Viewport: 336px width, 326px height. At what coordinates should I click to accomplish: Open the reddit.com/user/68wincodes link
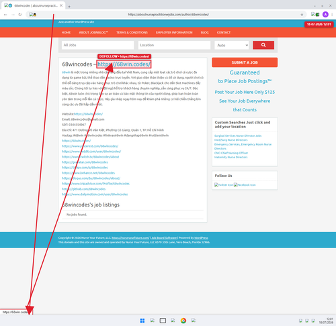coord(91,152)
